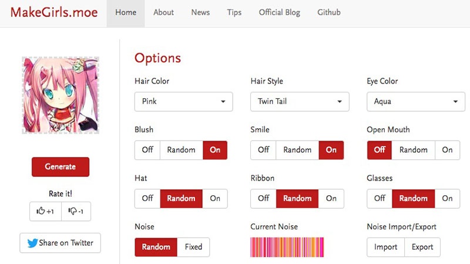Click the thumbs down -1 rating icon
Viewport: 470px width, 264px height.
pos(76,211)
